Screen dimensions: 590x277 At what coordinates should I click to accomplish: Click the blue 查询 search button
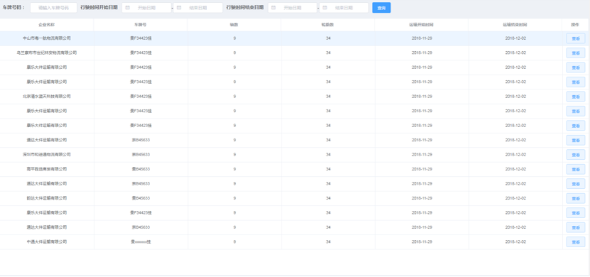click(382, 8)
